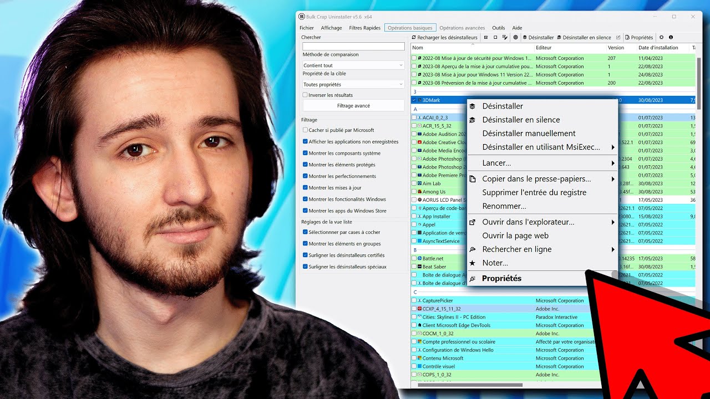
Task: Open the Aide menu
Action: tap(517, 28)
